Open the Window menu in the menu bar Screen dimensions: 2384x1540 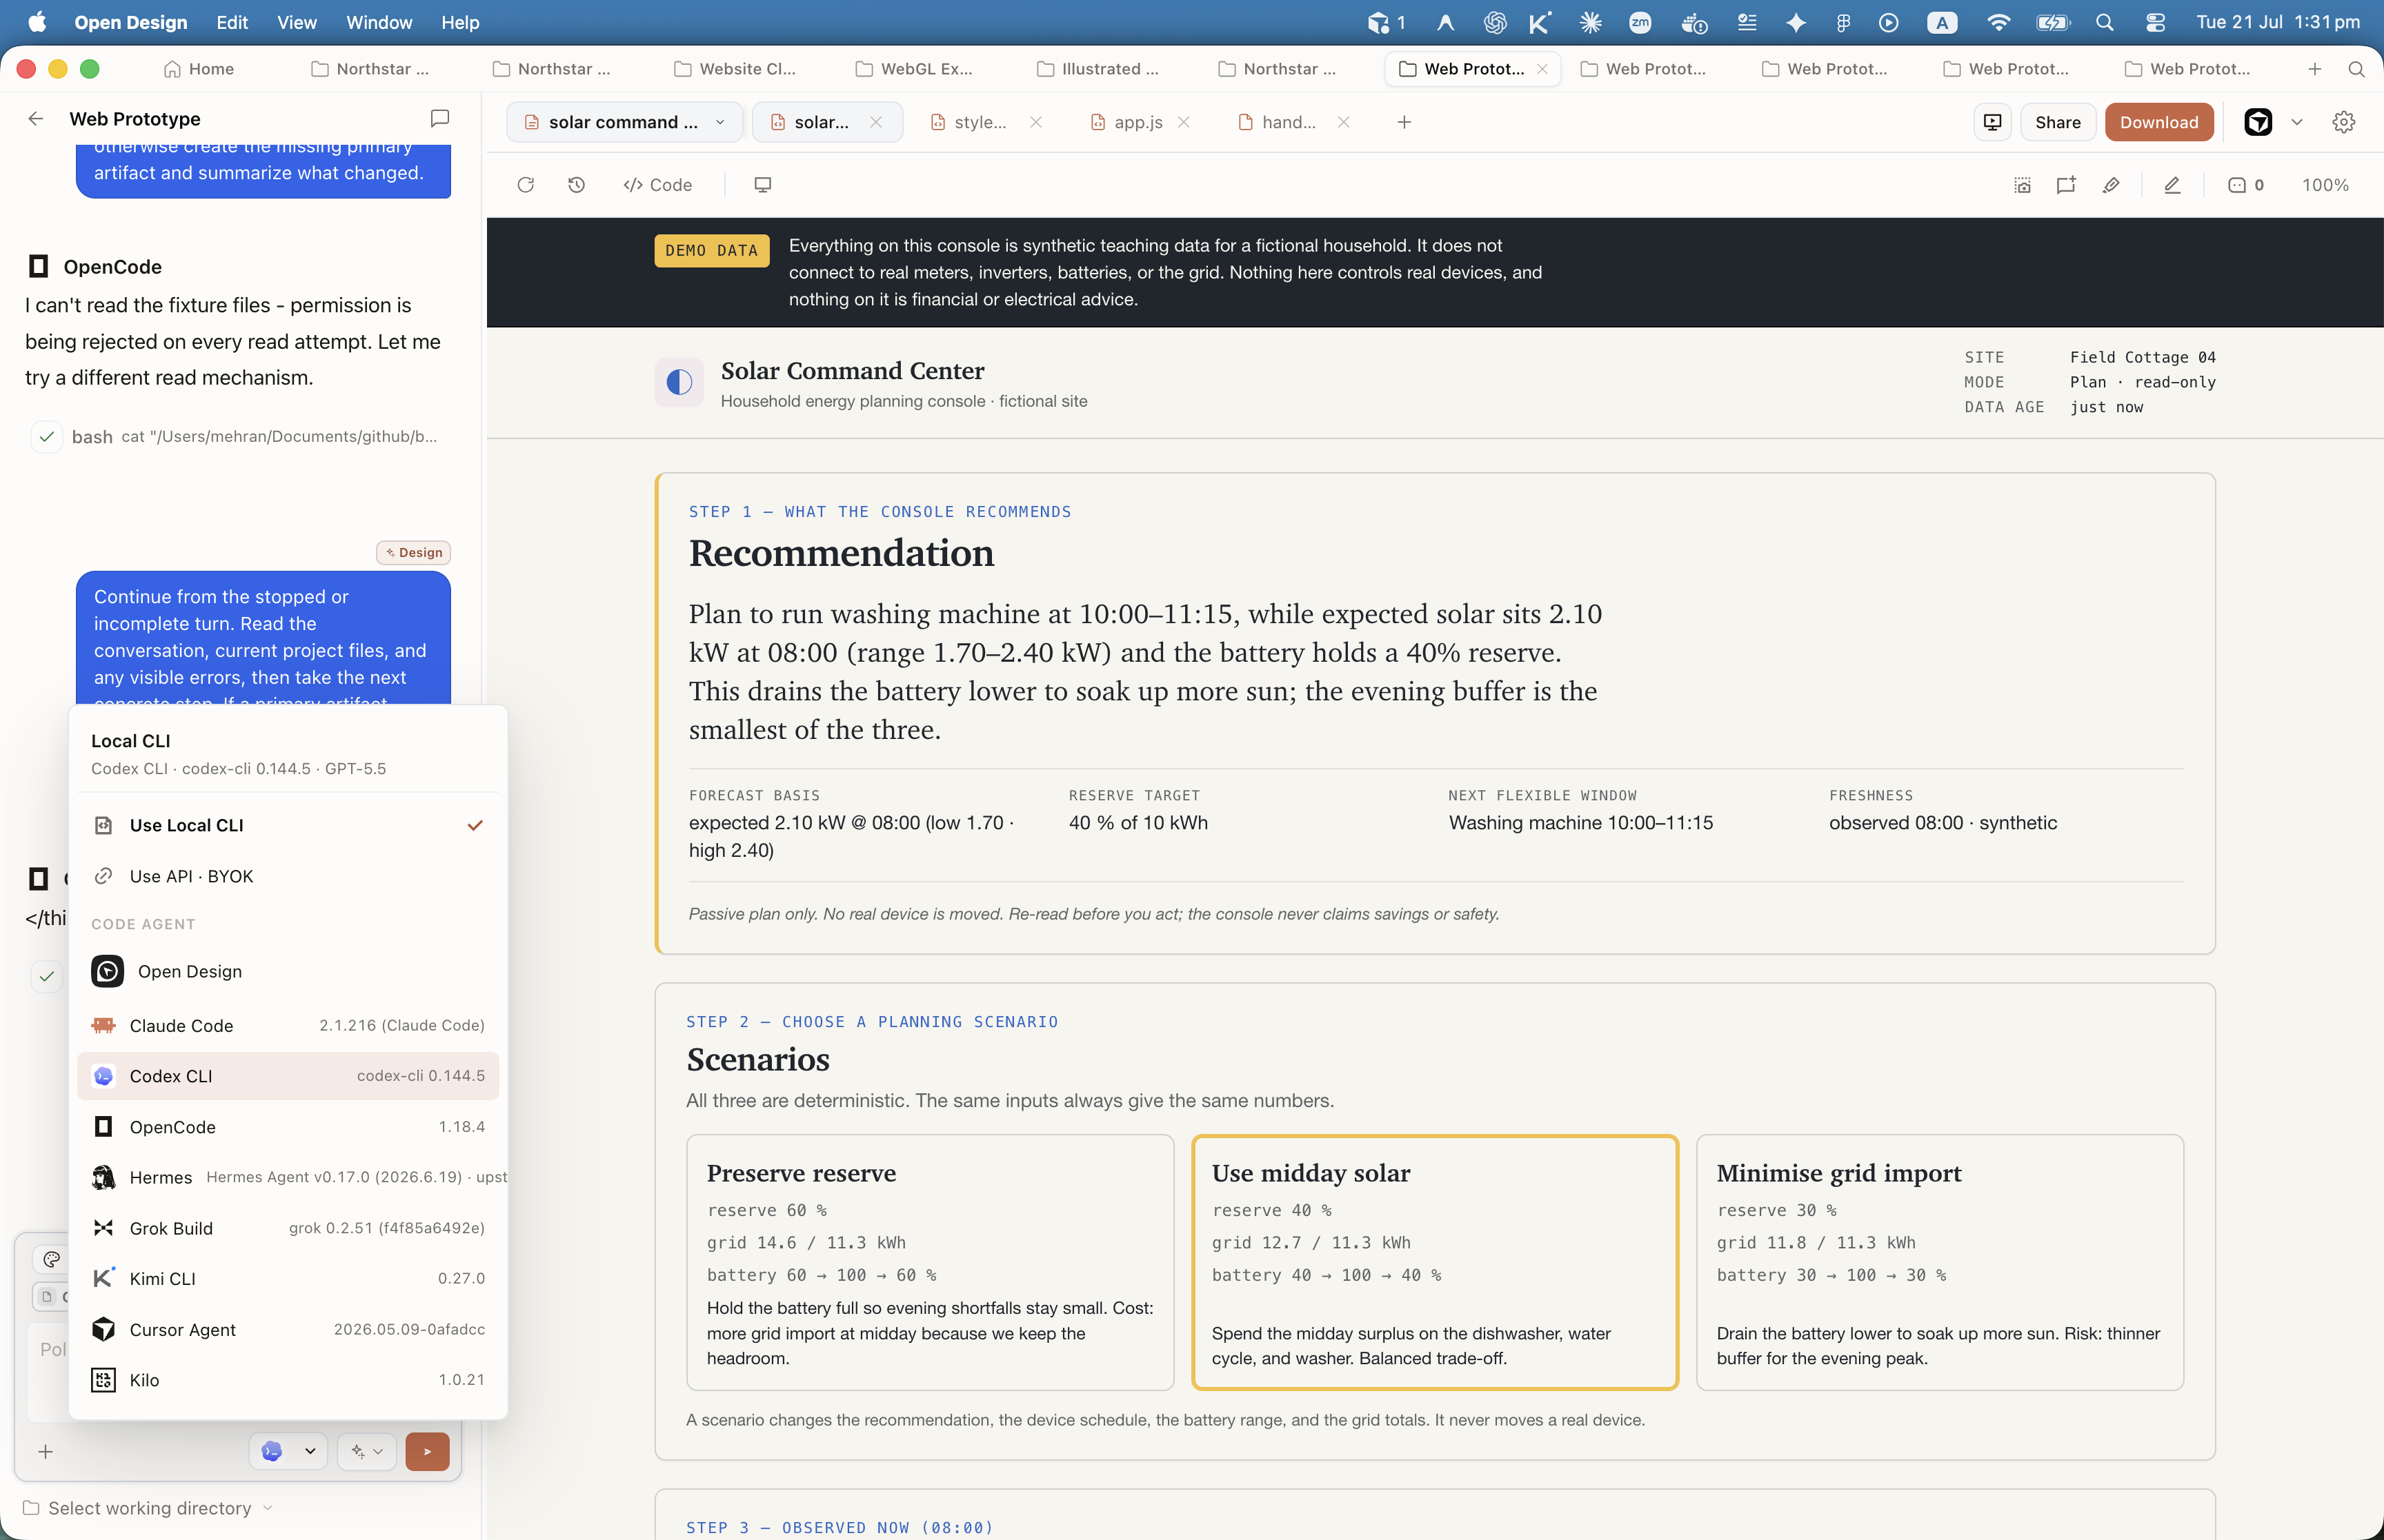[378, 22]
